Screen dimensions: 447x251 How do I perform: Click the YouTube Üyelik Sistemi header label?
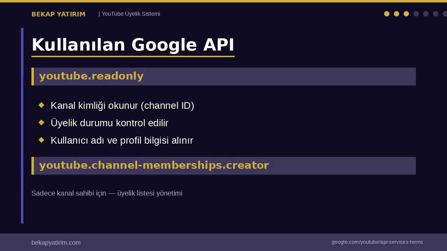[x=129, y=14]
